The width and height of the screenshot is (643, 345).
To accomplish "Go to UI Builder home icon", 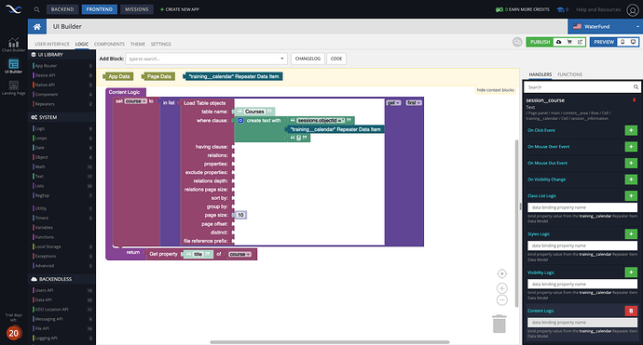I will 37,27.
